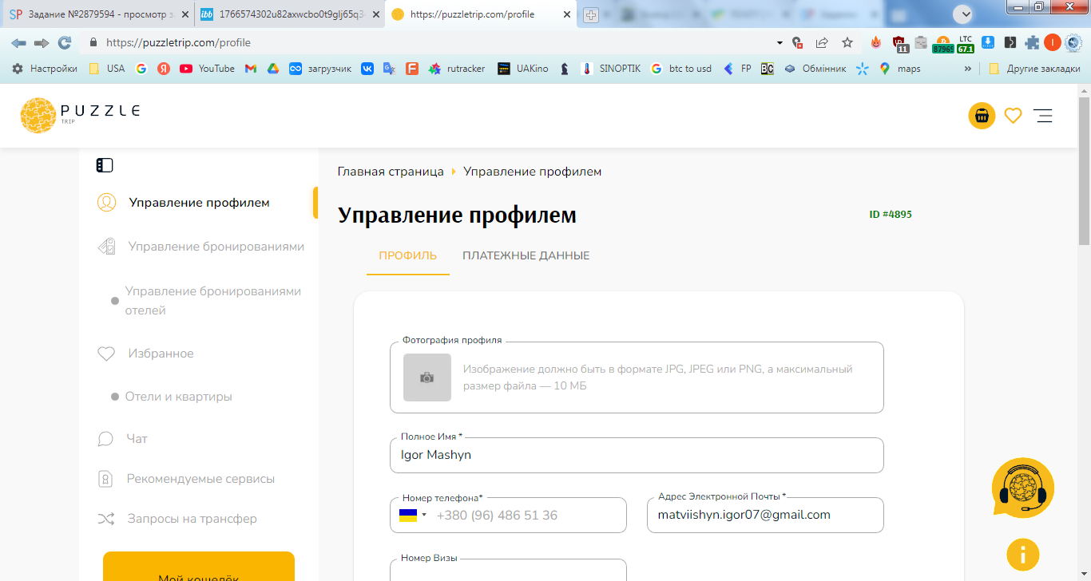The image size is (1091, 581).
Task: Reload the page with refresh icon
Action: [65, 43]
